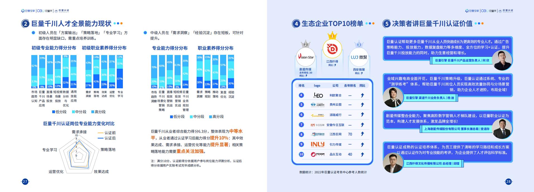Click the 公司 column header

pyautogui.click(x=335, y=86)
